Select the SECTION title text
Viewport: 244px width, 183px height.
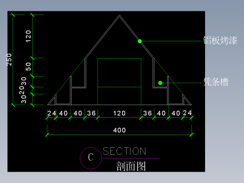pos(124,151)
